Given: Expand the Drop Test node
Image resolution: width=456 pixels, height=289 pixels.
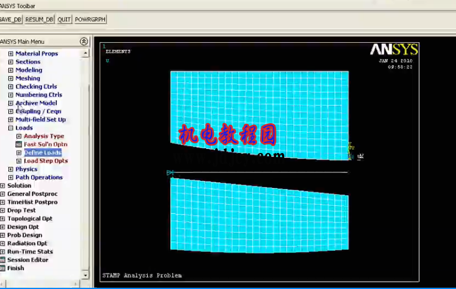Looking at the screenshot, I should coord(2,210).
